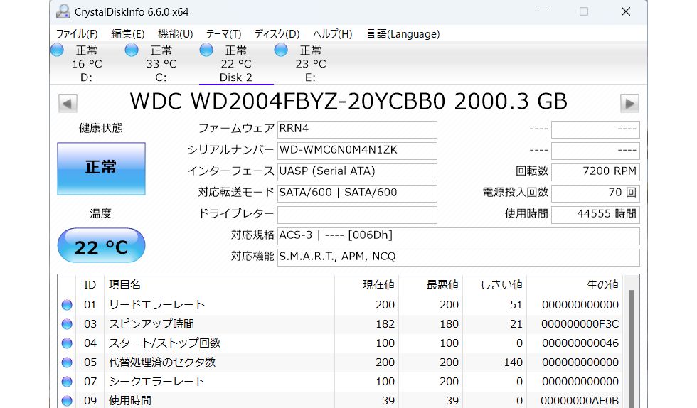Open the 言語(Language) menu

click(x=403, y=33)
